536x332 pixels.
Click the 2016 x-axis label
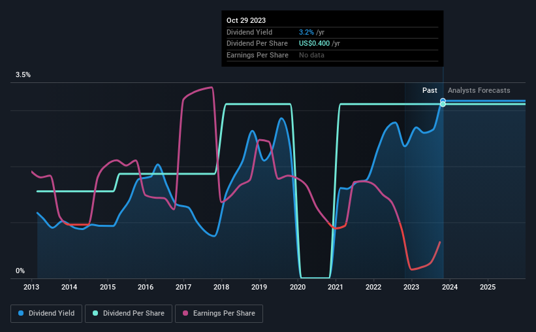[x=146, y=287]
